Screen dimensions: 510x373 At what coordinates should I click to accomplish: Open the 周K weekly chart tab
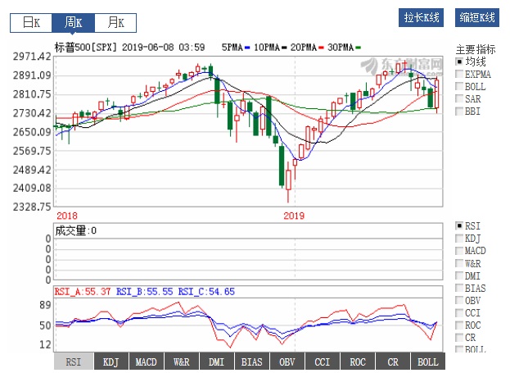[x=73, y=23]
